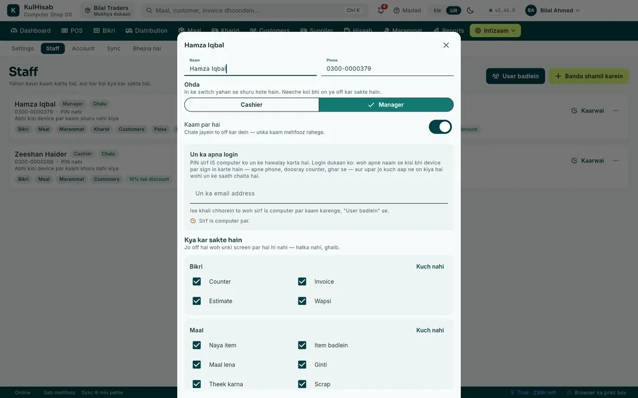Click the v1.46.0 version badge

(502, 11)
